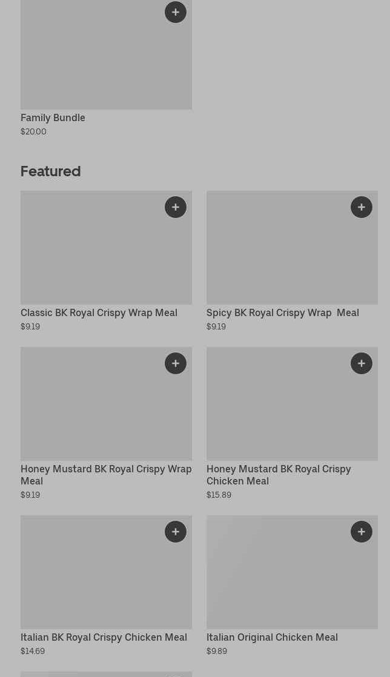
Task: Add Italian BK Royal Crispy Chicken Meal
Action: point(176,532)
